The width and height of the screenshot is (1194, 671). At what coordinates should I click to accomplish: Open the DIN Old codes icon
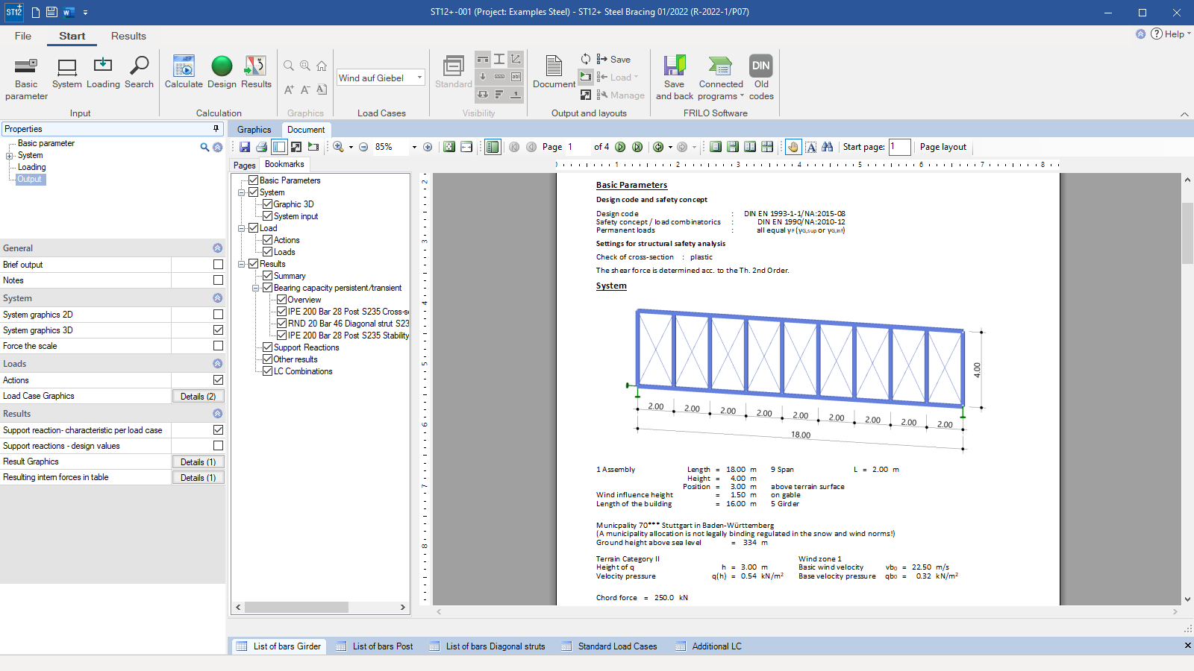point(761,78)
